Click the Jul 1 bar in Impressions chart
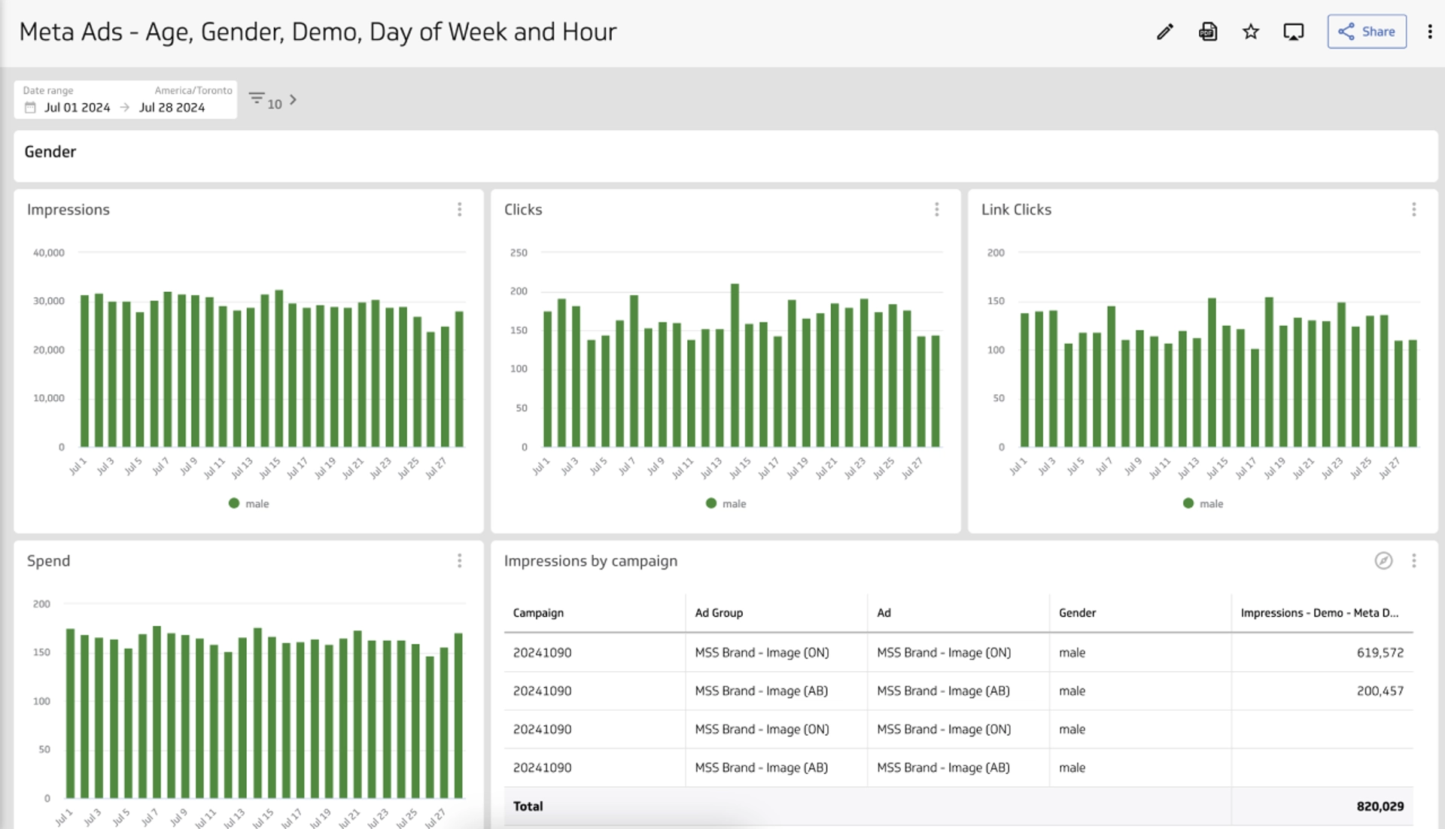 [x=84, y=371]
